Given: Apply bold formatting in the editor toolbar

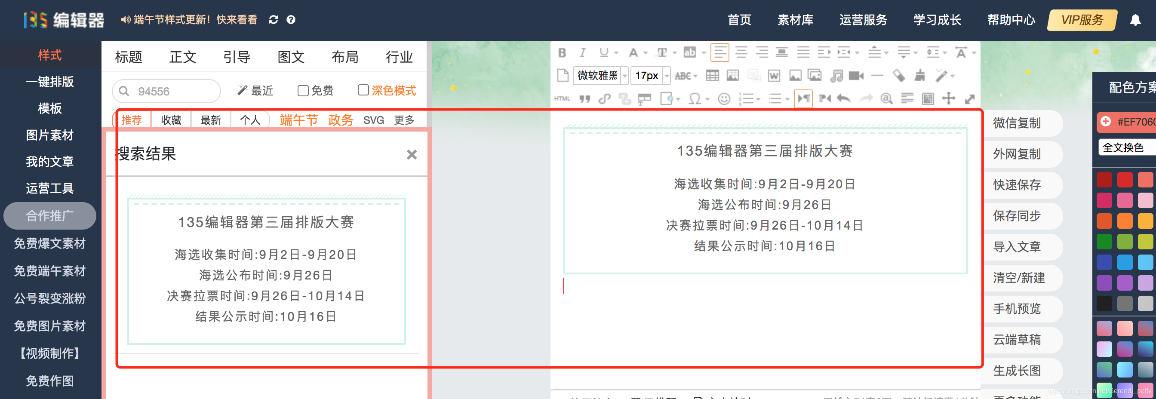Looking at the screenshot, I should (x=563, y=52).
